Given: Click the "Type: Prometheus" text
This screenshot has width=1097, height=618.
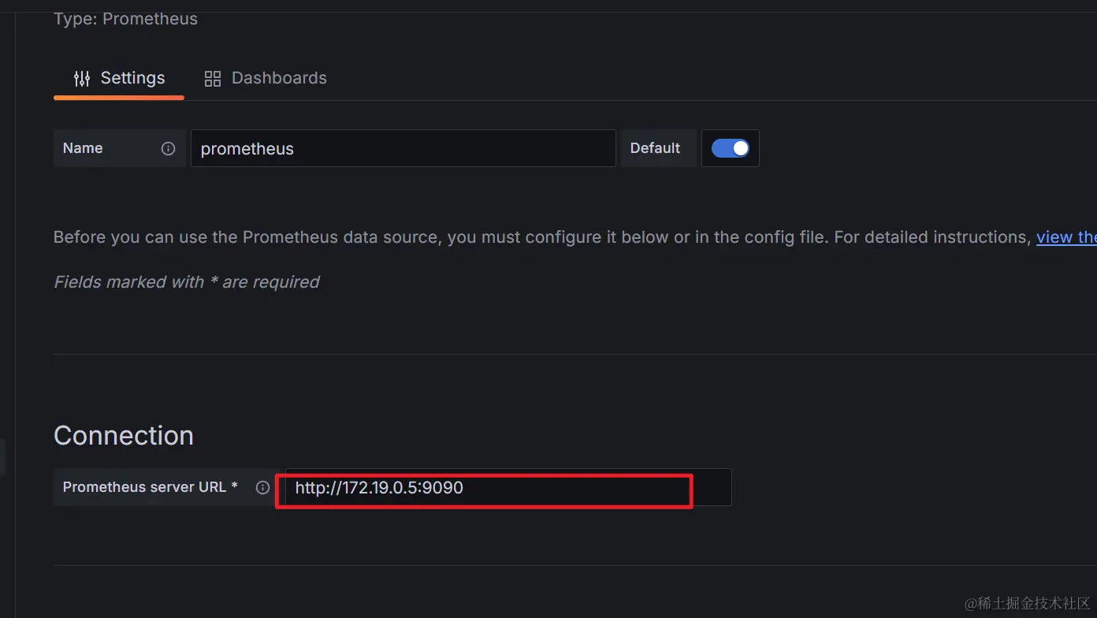Looking at the screenshot, I should click(x=126, y=19).
